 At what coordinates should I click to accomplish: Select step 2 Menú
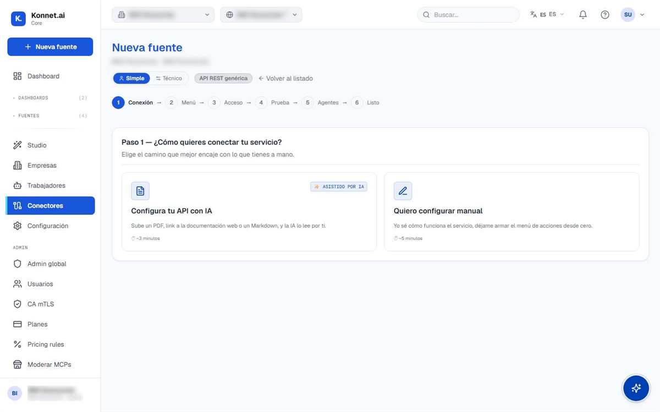180,103
